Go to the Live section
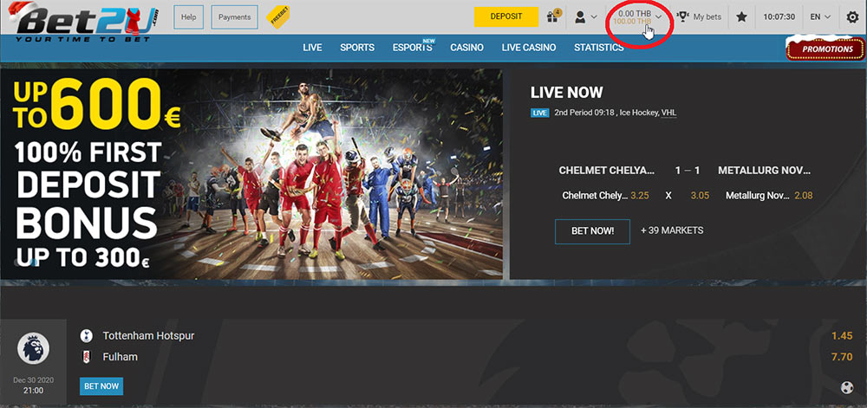This screenshot has width=867, height=408. 312,48
